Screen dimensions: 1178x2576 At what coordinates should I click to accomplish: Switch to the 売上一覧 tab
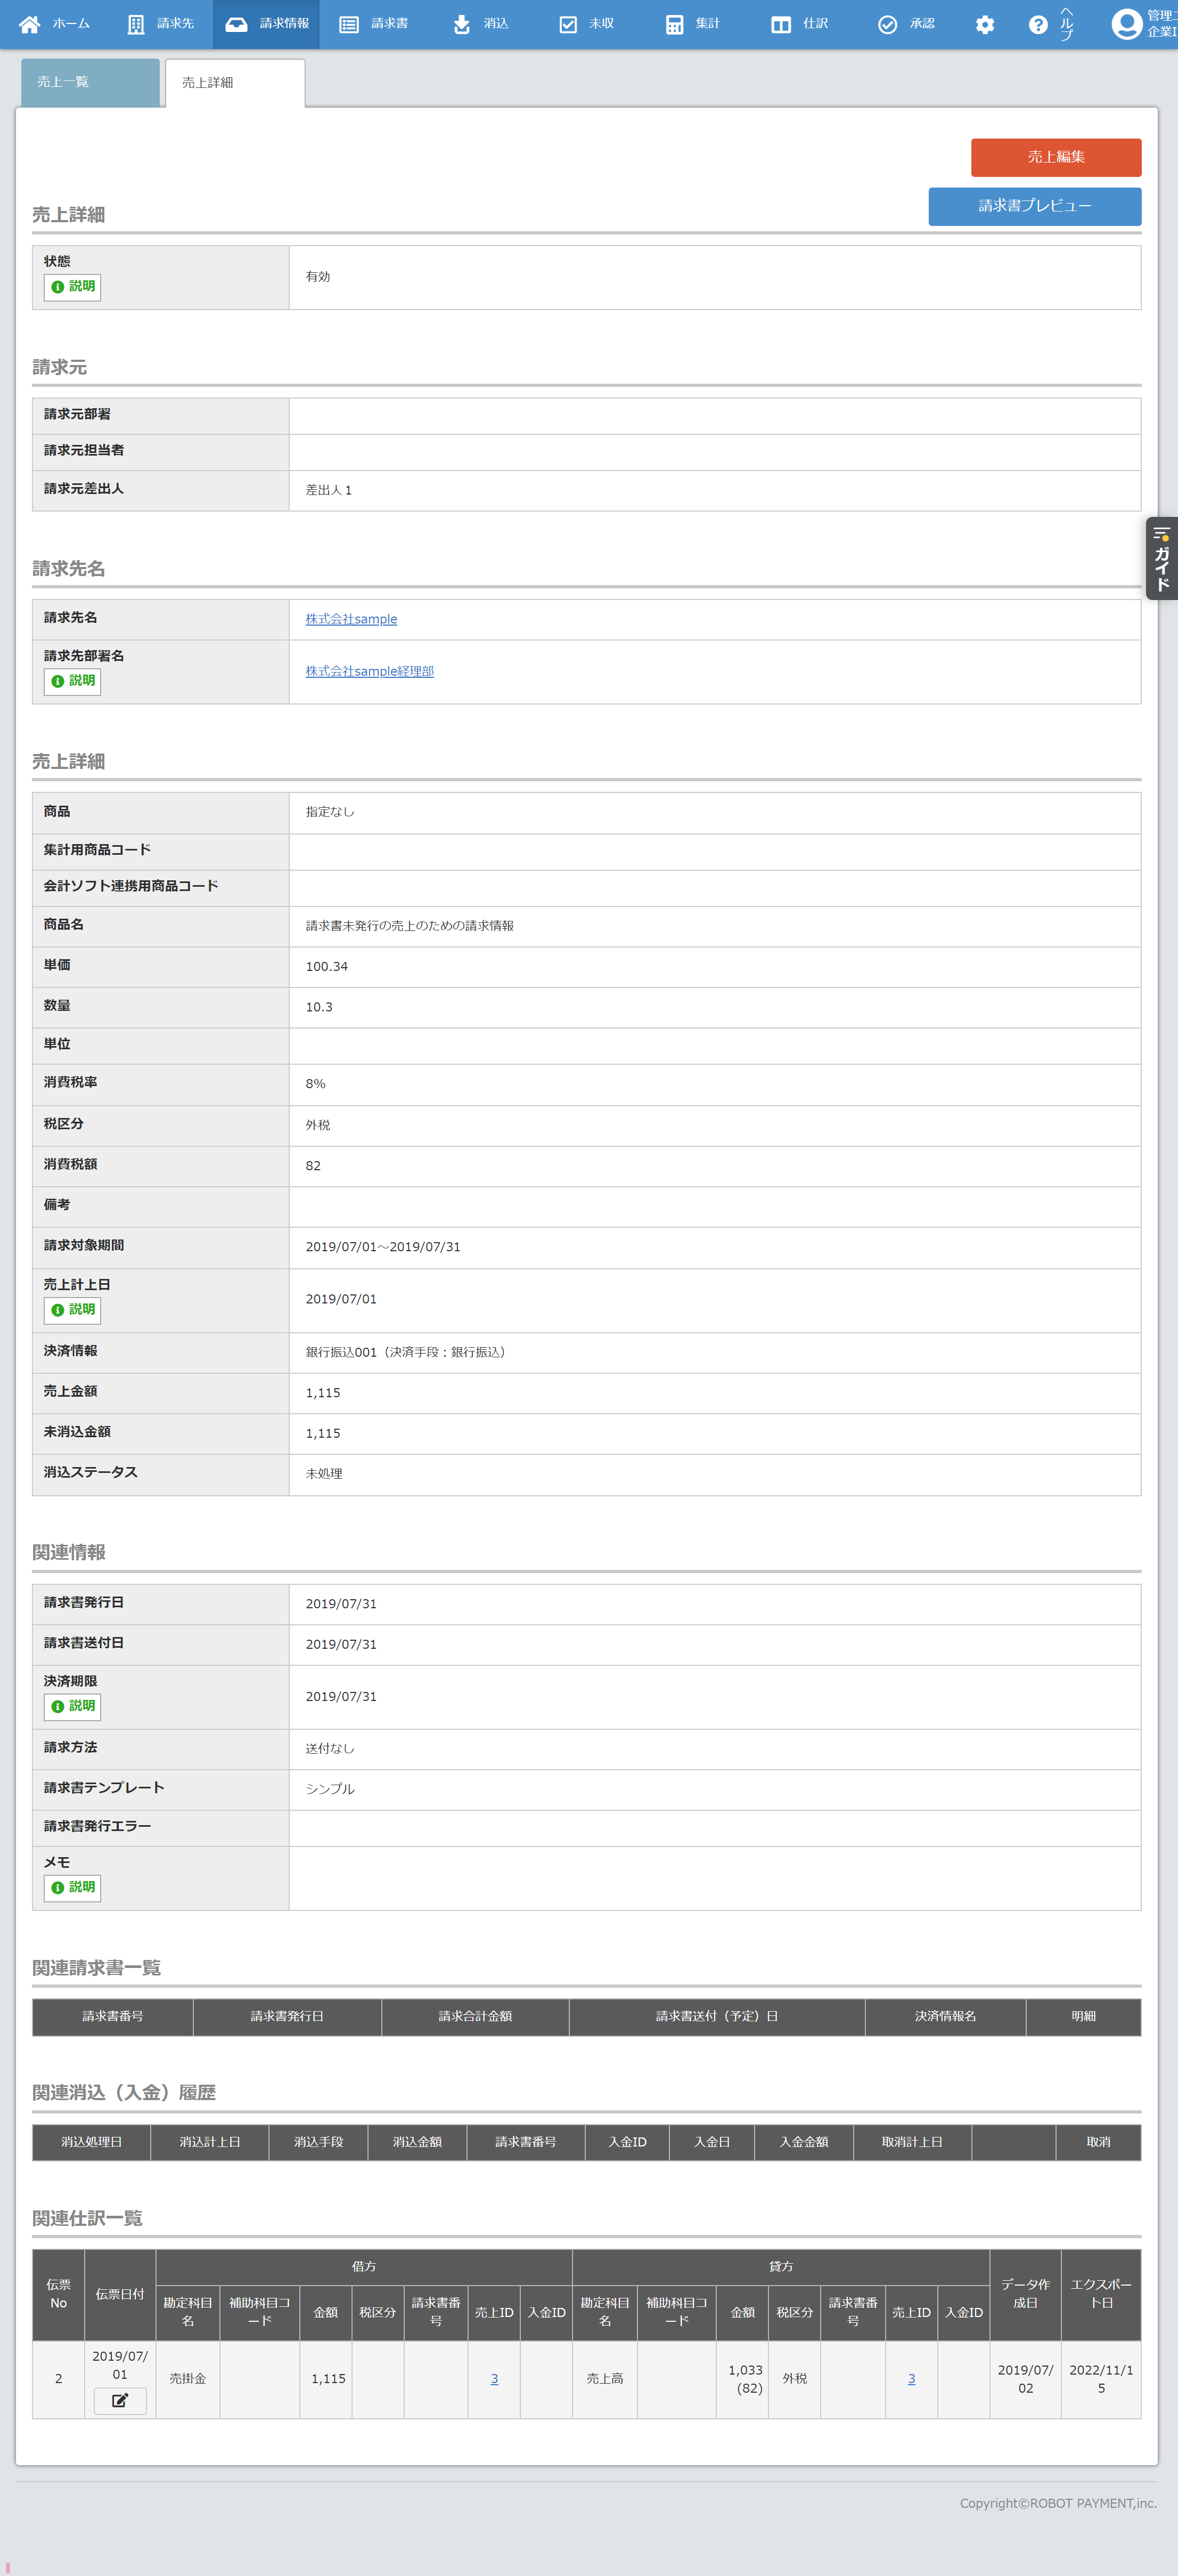click(90, 82)
